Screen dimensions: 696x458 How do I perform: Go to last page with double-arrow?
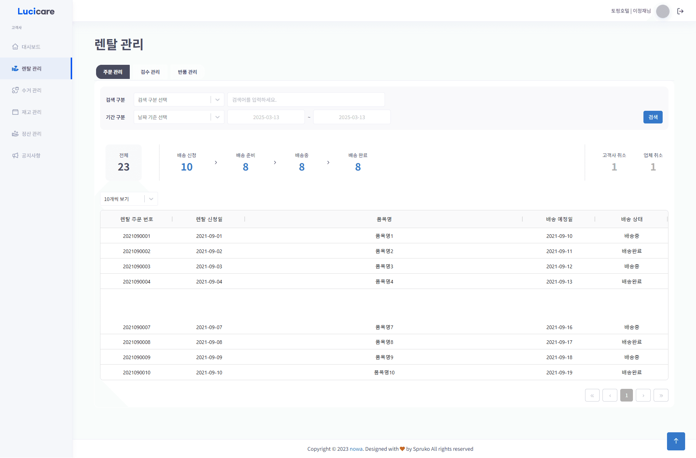tap(661, 395)
